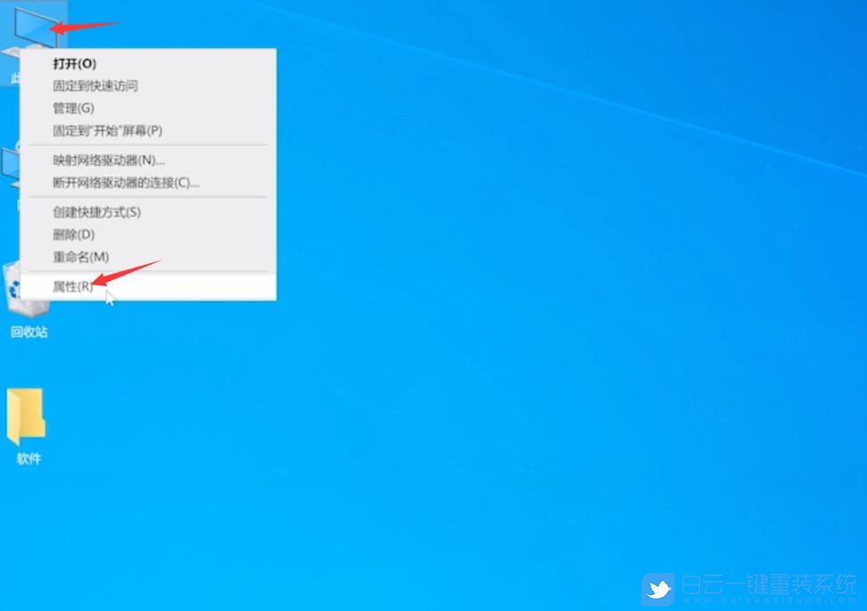Screen dimensions: 867x611
Task: Open 属性(R) from the context menu
Action: (x=73, y=286)
